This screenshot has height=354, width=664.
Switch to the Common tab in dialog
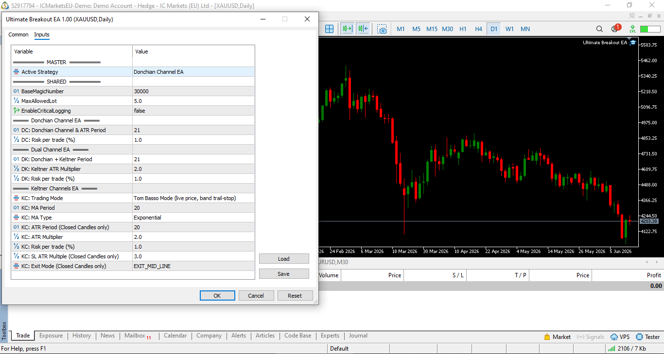pos(18,35)
